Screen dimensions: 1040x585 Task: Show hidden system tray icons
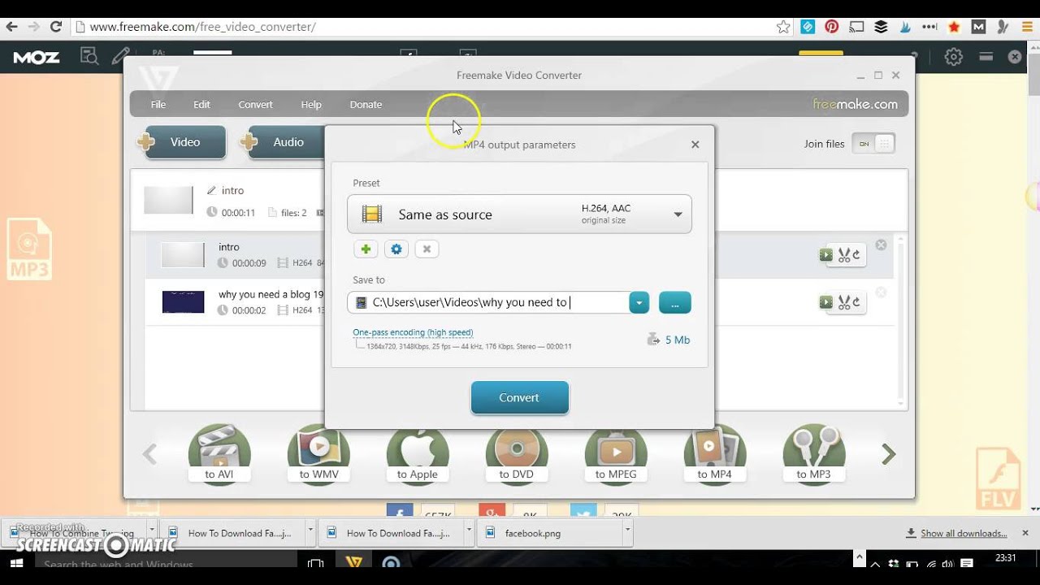pyautogui.click(x=875, y=563)
